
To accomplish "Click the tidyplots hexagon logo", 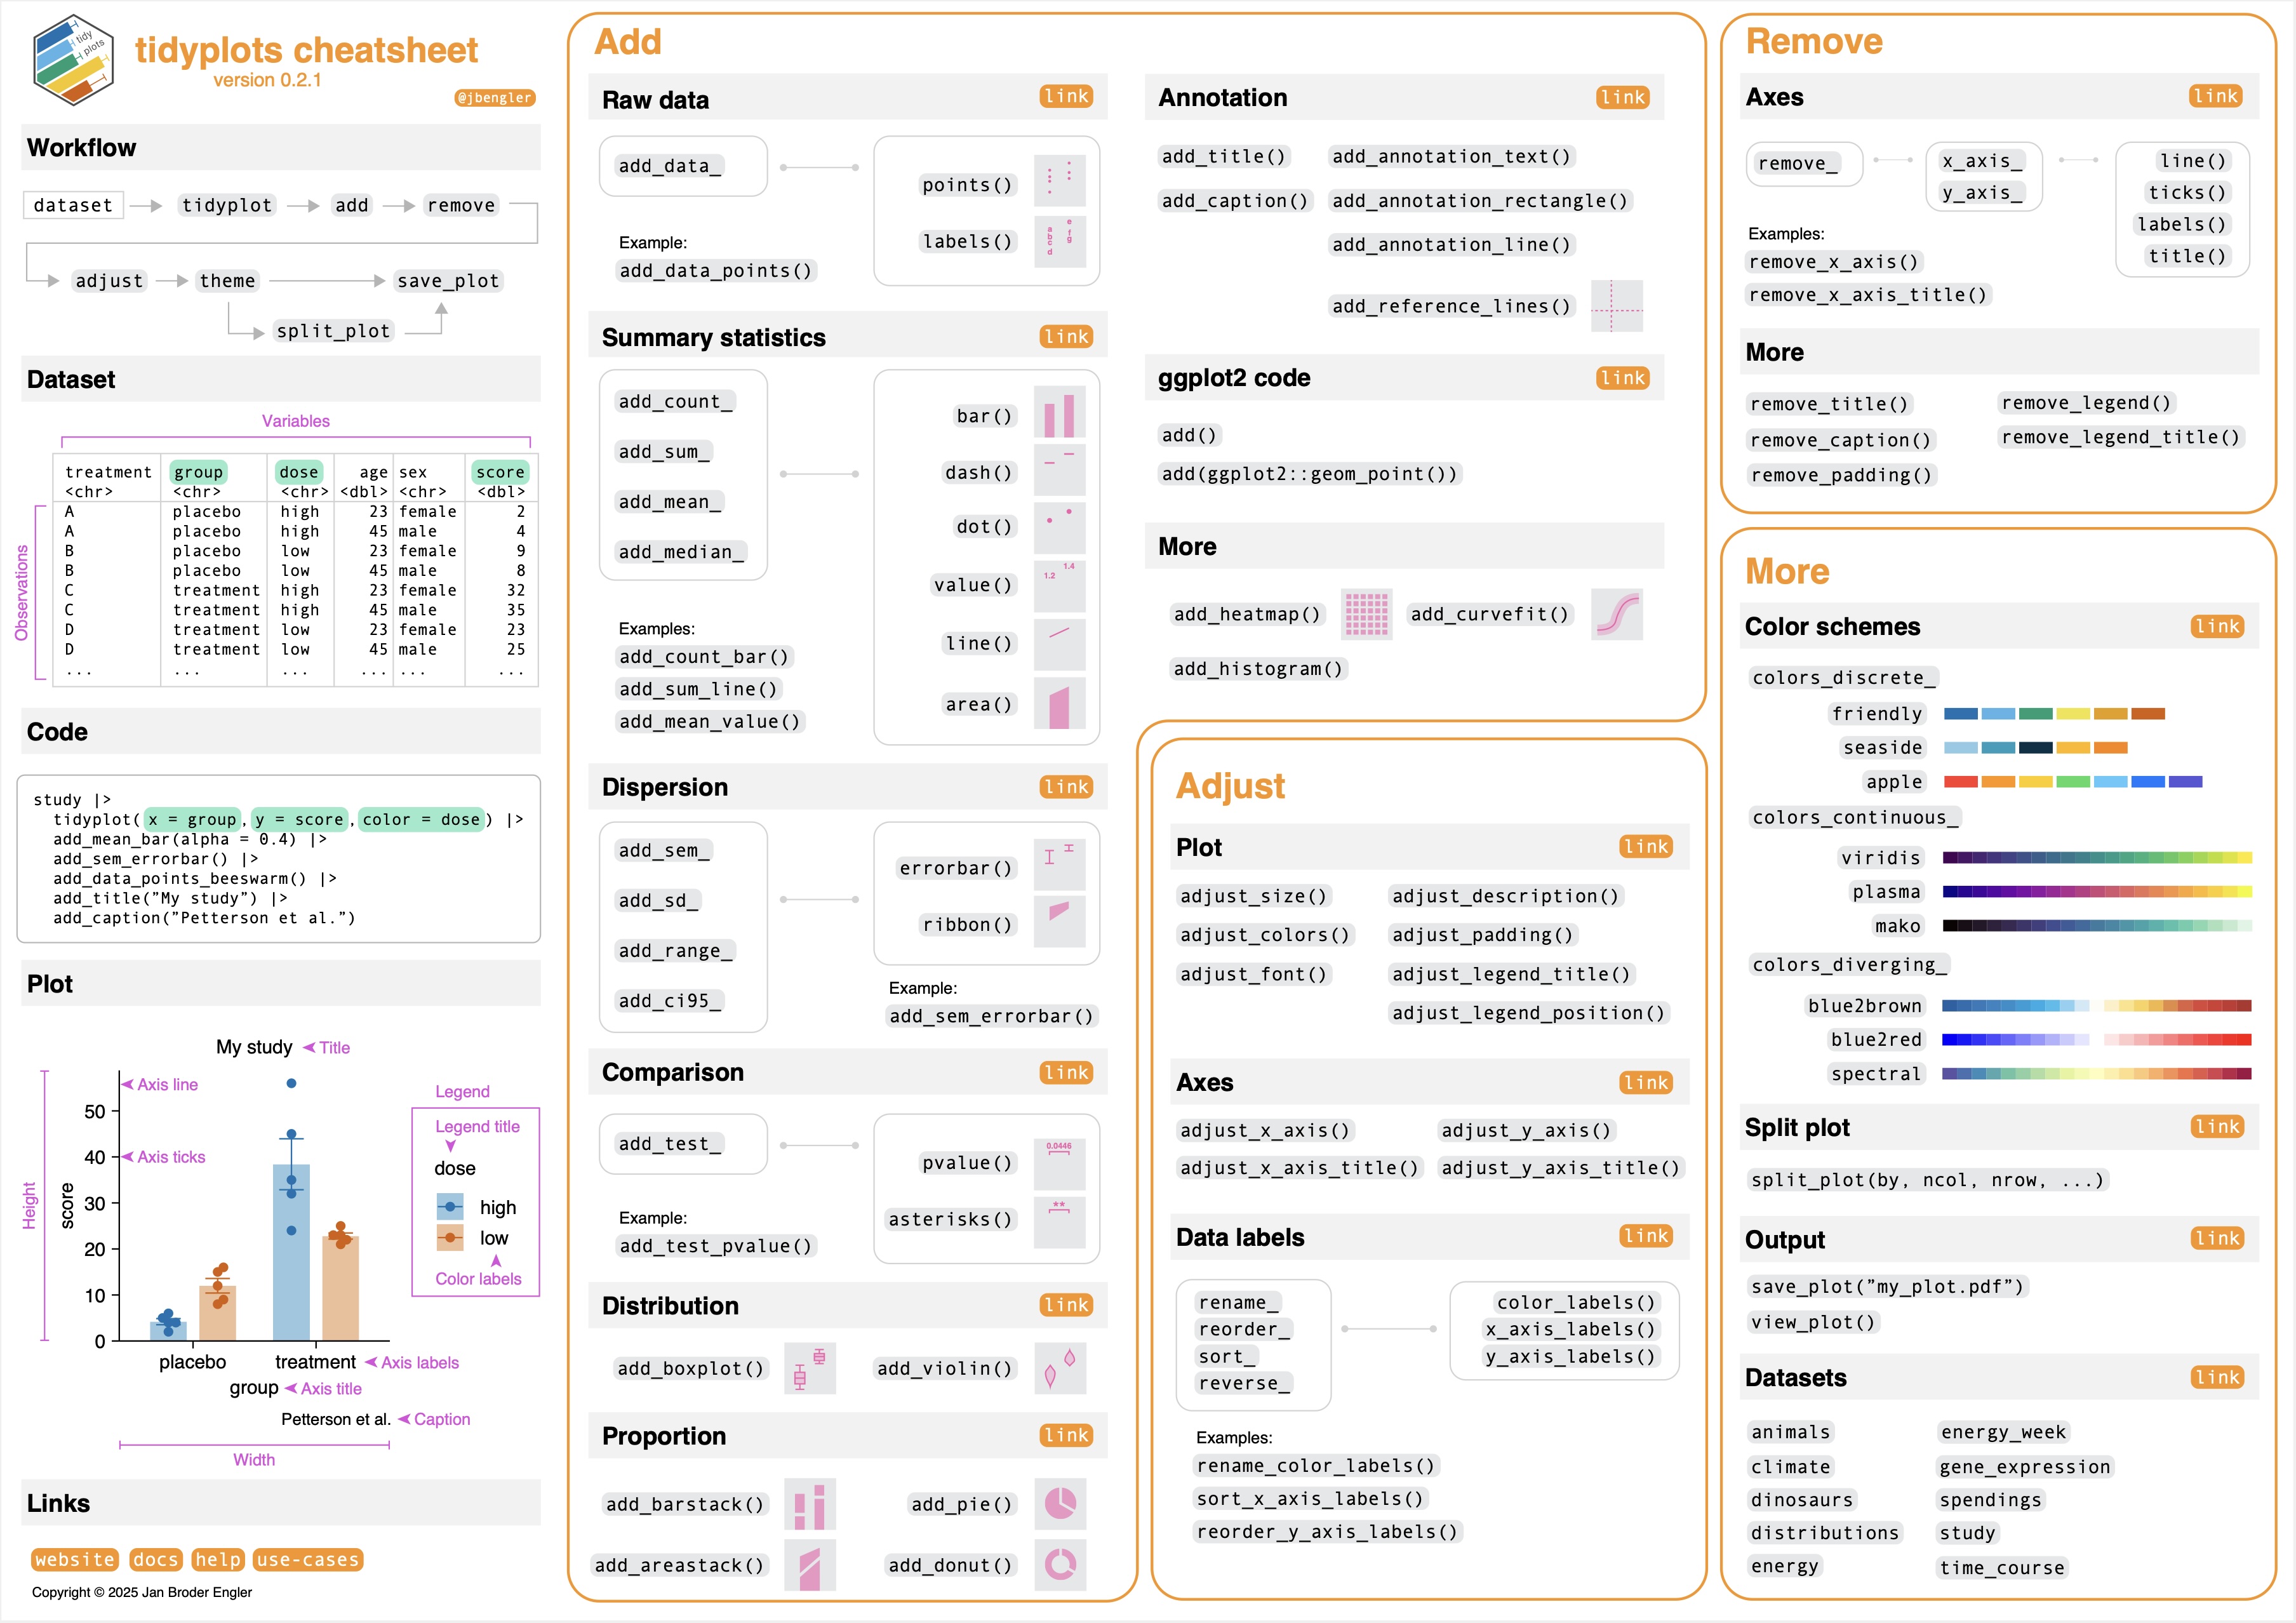I will pos(73,60).
